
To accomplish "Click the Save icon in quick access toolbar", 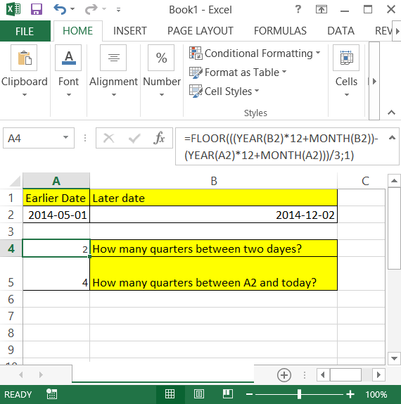I will pos(37,10).
